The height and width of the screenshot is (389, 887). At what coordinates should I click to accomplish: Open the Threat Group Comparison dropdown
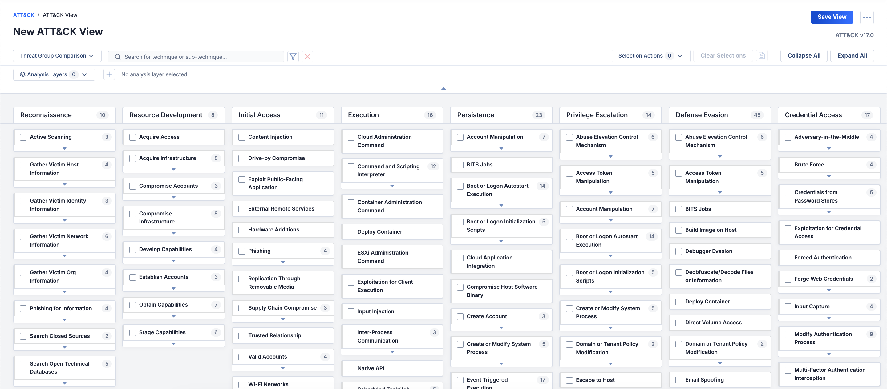57,56
